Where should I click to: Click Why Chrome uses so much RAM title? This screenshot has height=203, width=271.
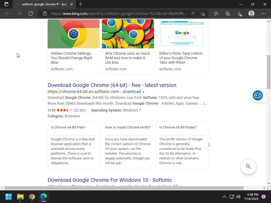(127, 58)
